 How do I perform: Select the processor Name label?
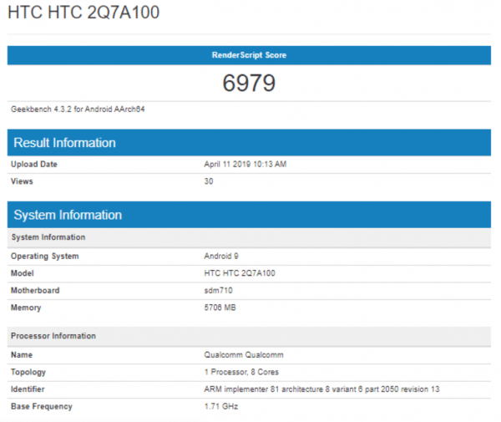(x=22, y=355)
